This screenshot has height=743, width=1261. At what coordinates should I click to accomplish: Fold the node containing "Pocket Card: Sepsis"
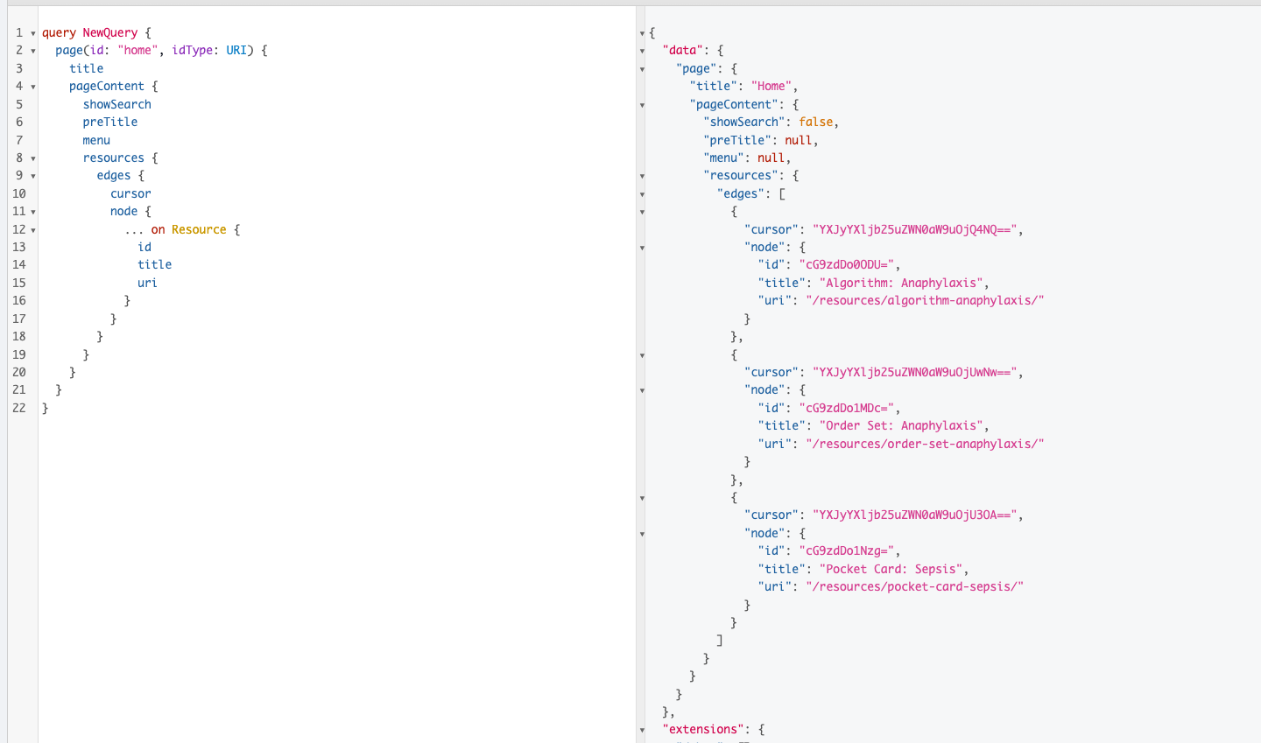click(642, 534)
